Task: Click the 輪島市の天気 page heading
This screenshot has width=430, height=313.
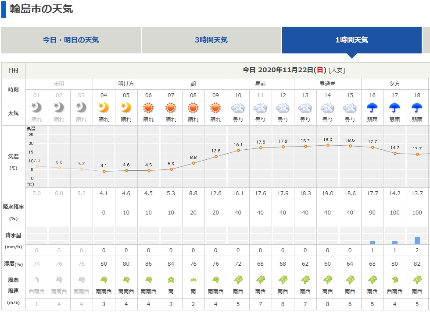Action: (42, 7)
